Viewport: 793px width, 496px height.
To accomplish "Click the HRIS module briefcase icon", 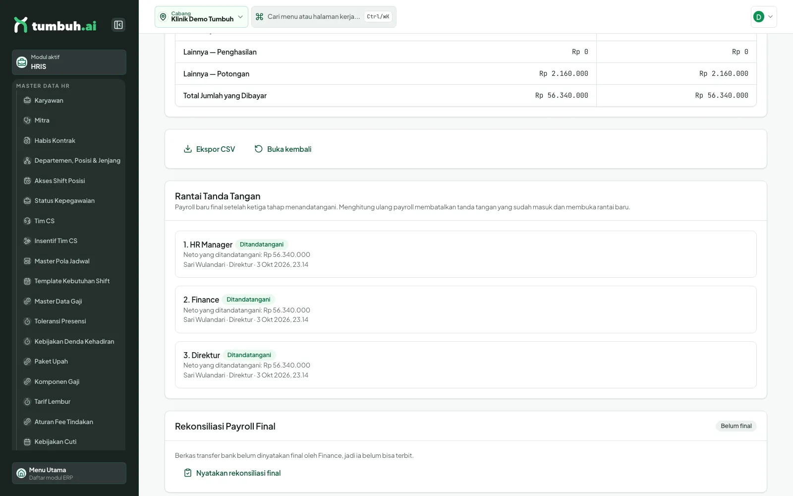I will click(22, 62).
